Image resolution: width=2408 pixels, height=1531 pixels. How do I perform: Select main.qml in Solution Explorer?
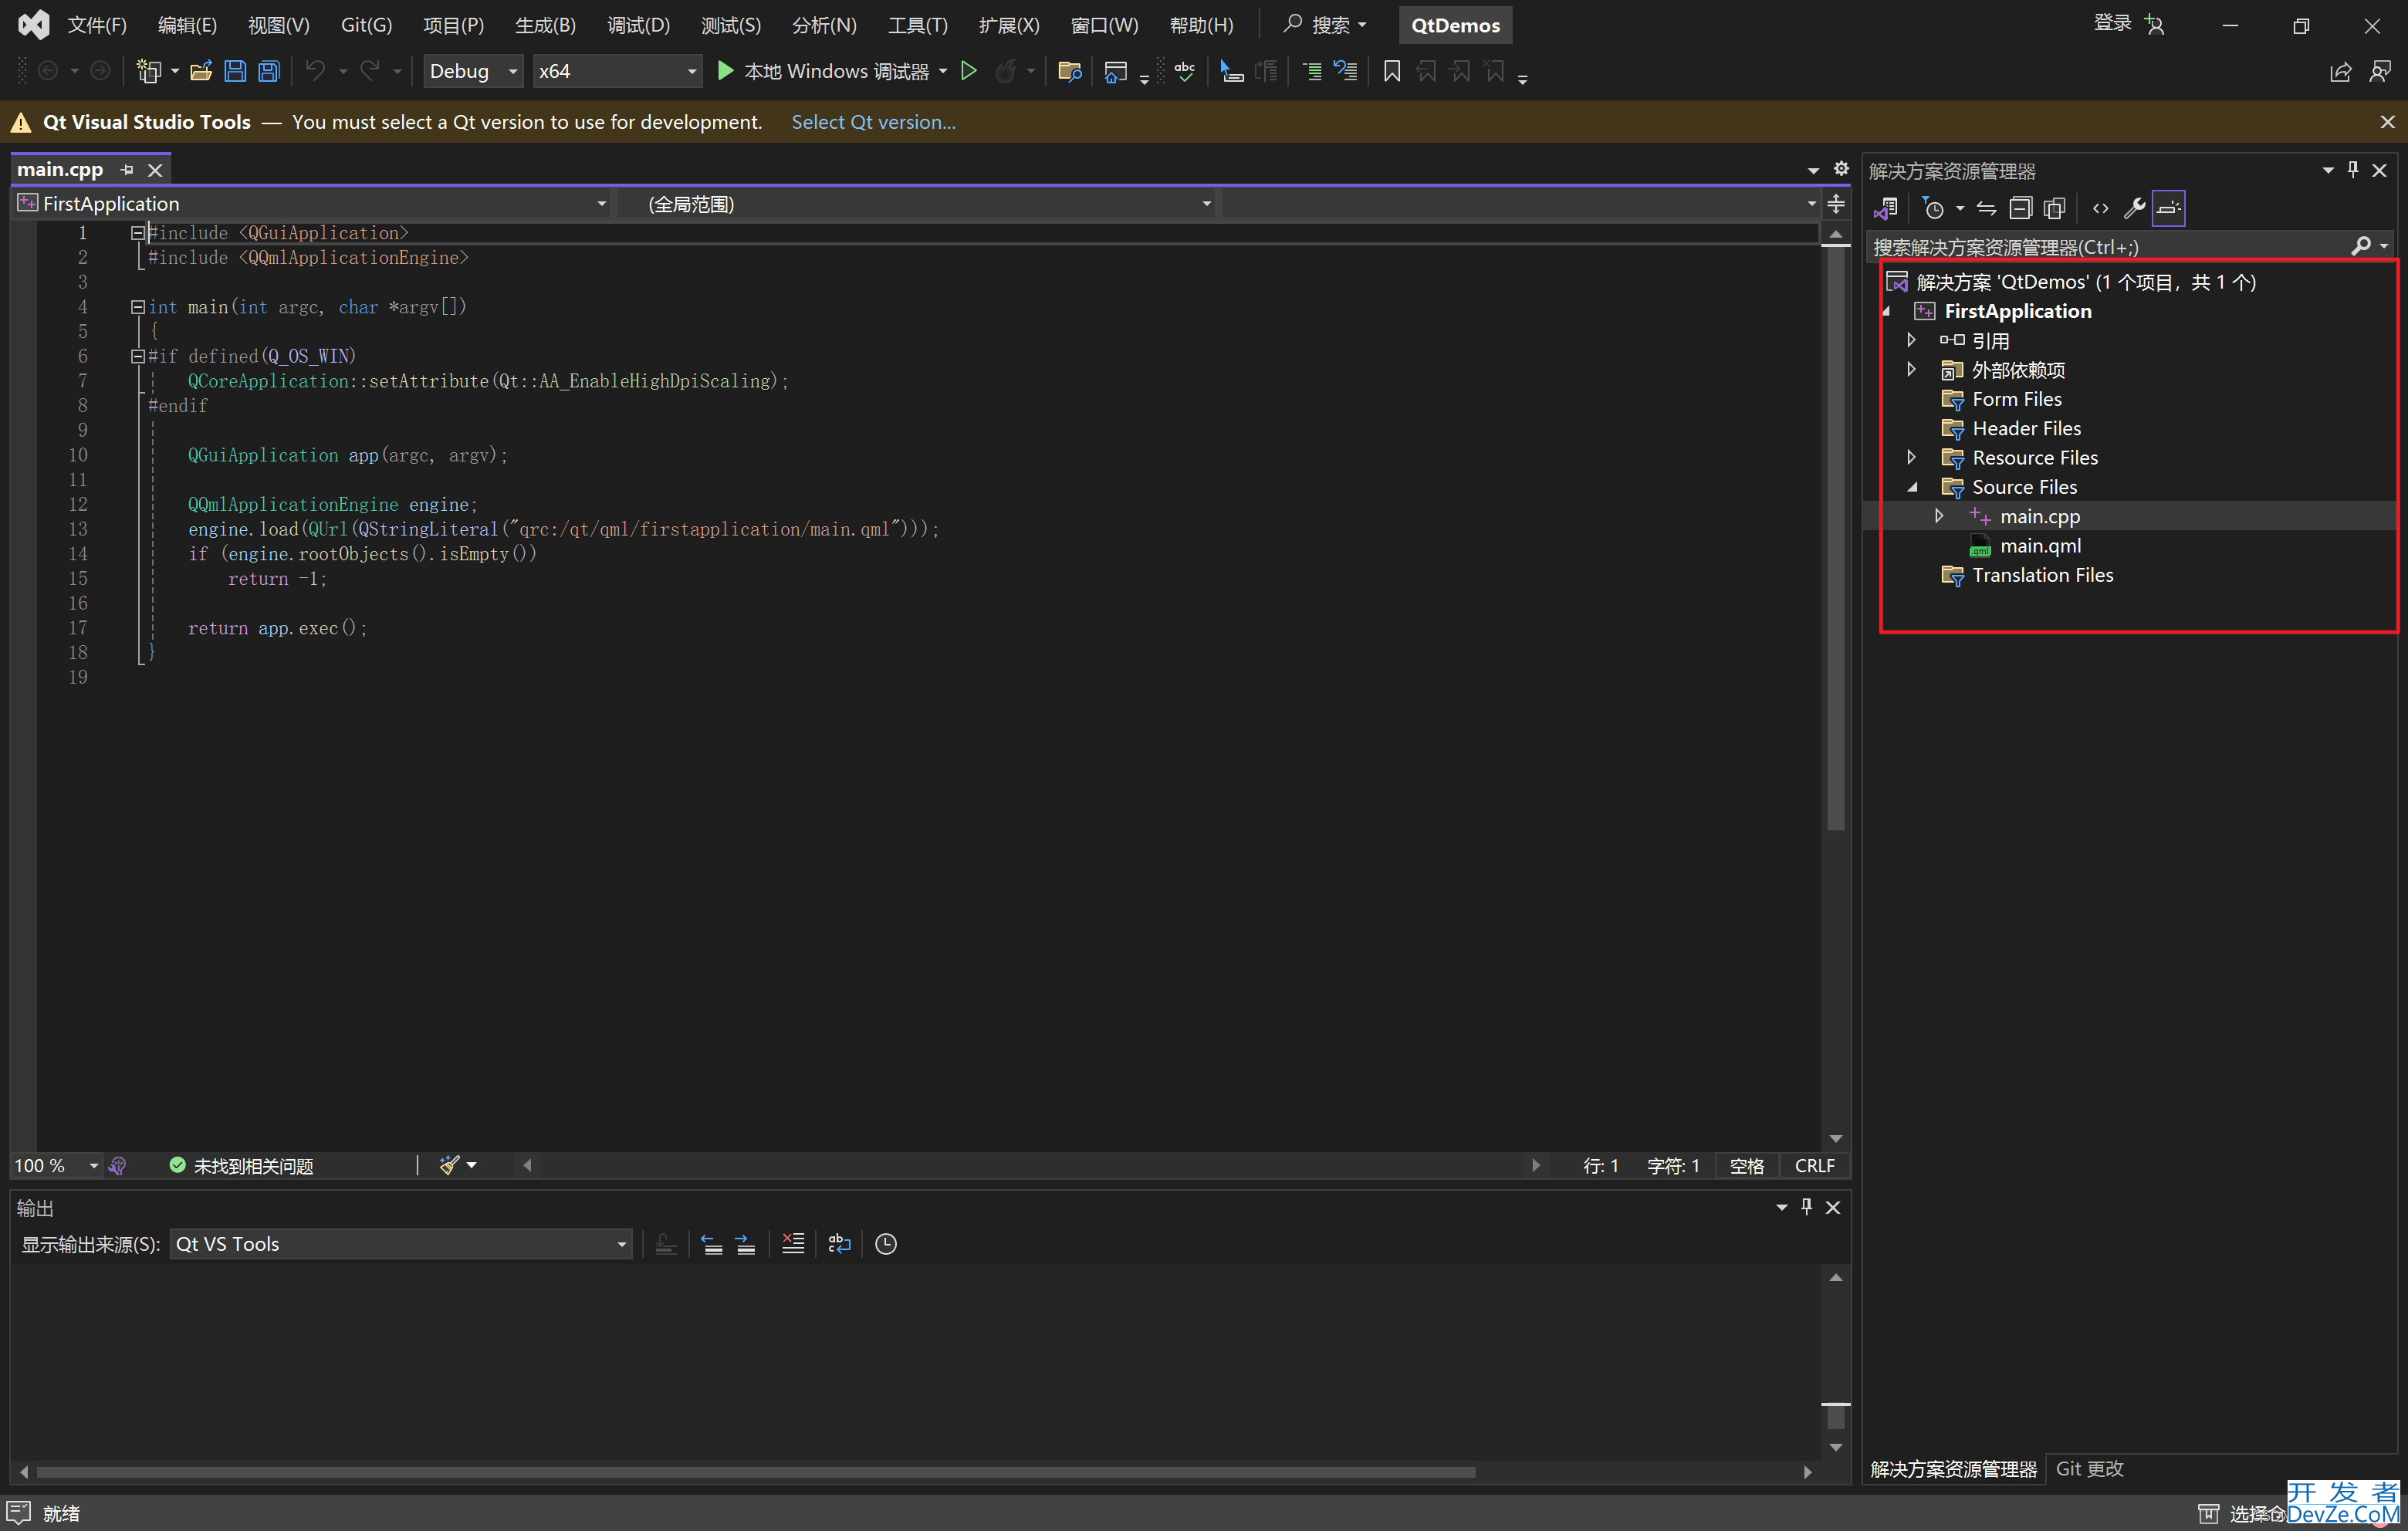pyautogui.click(x=2040, y=546)
